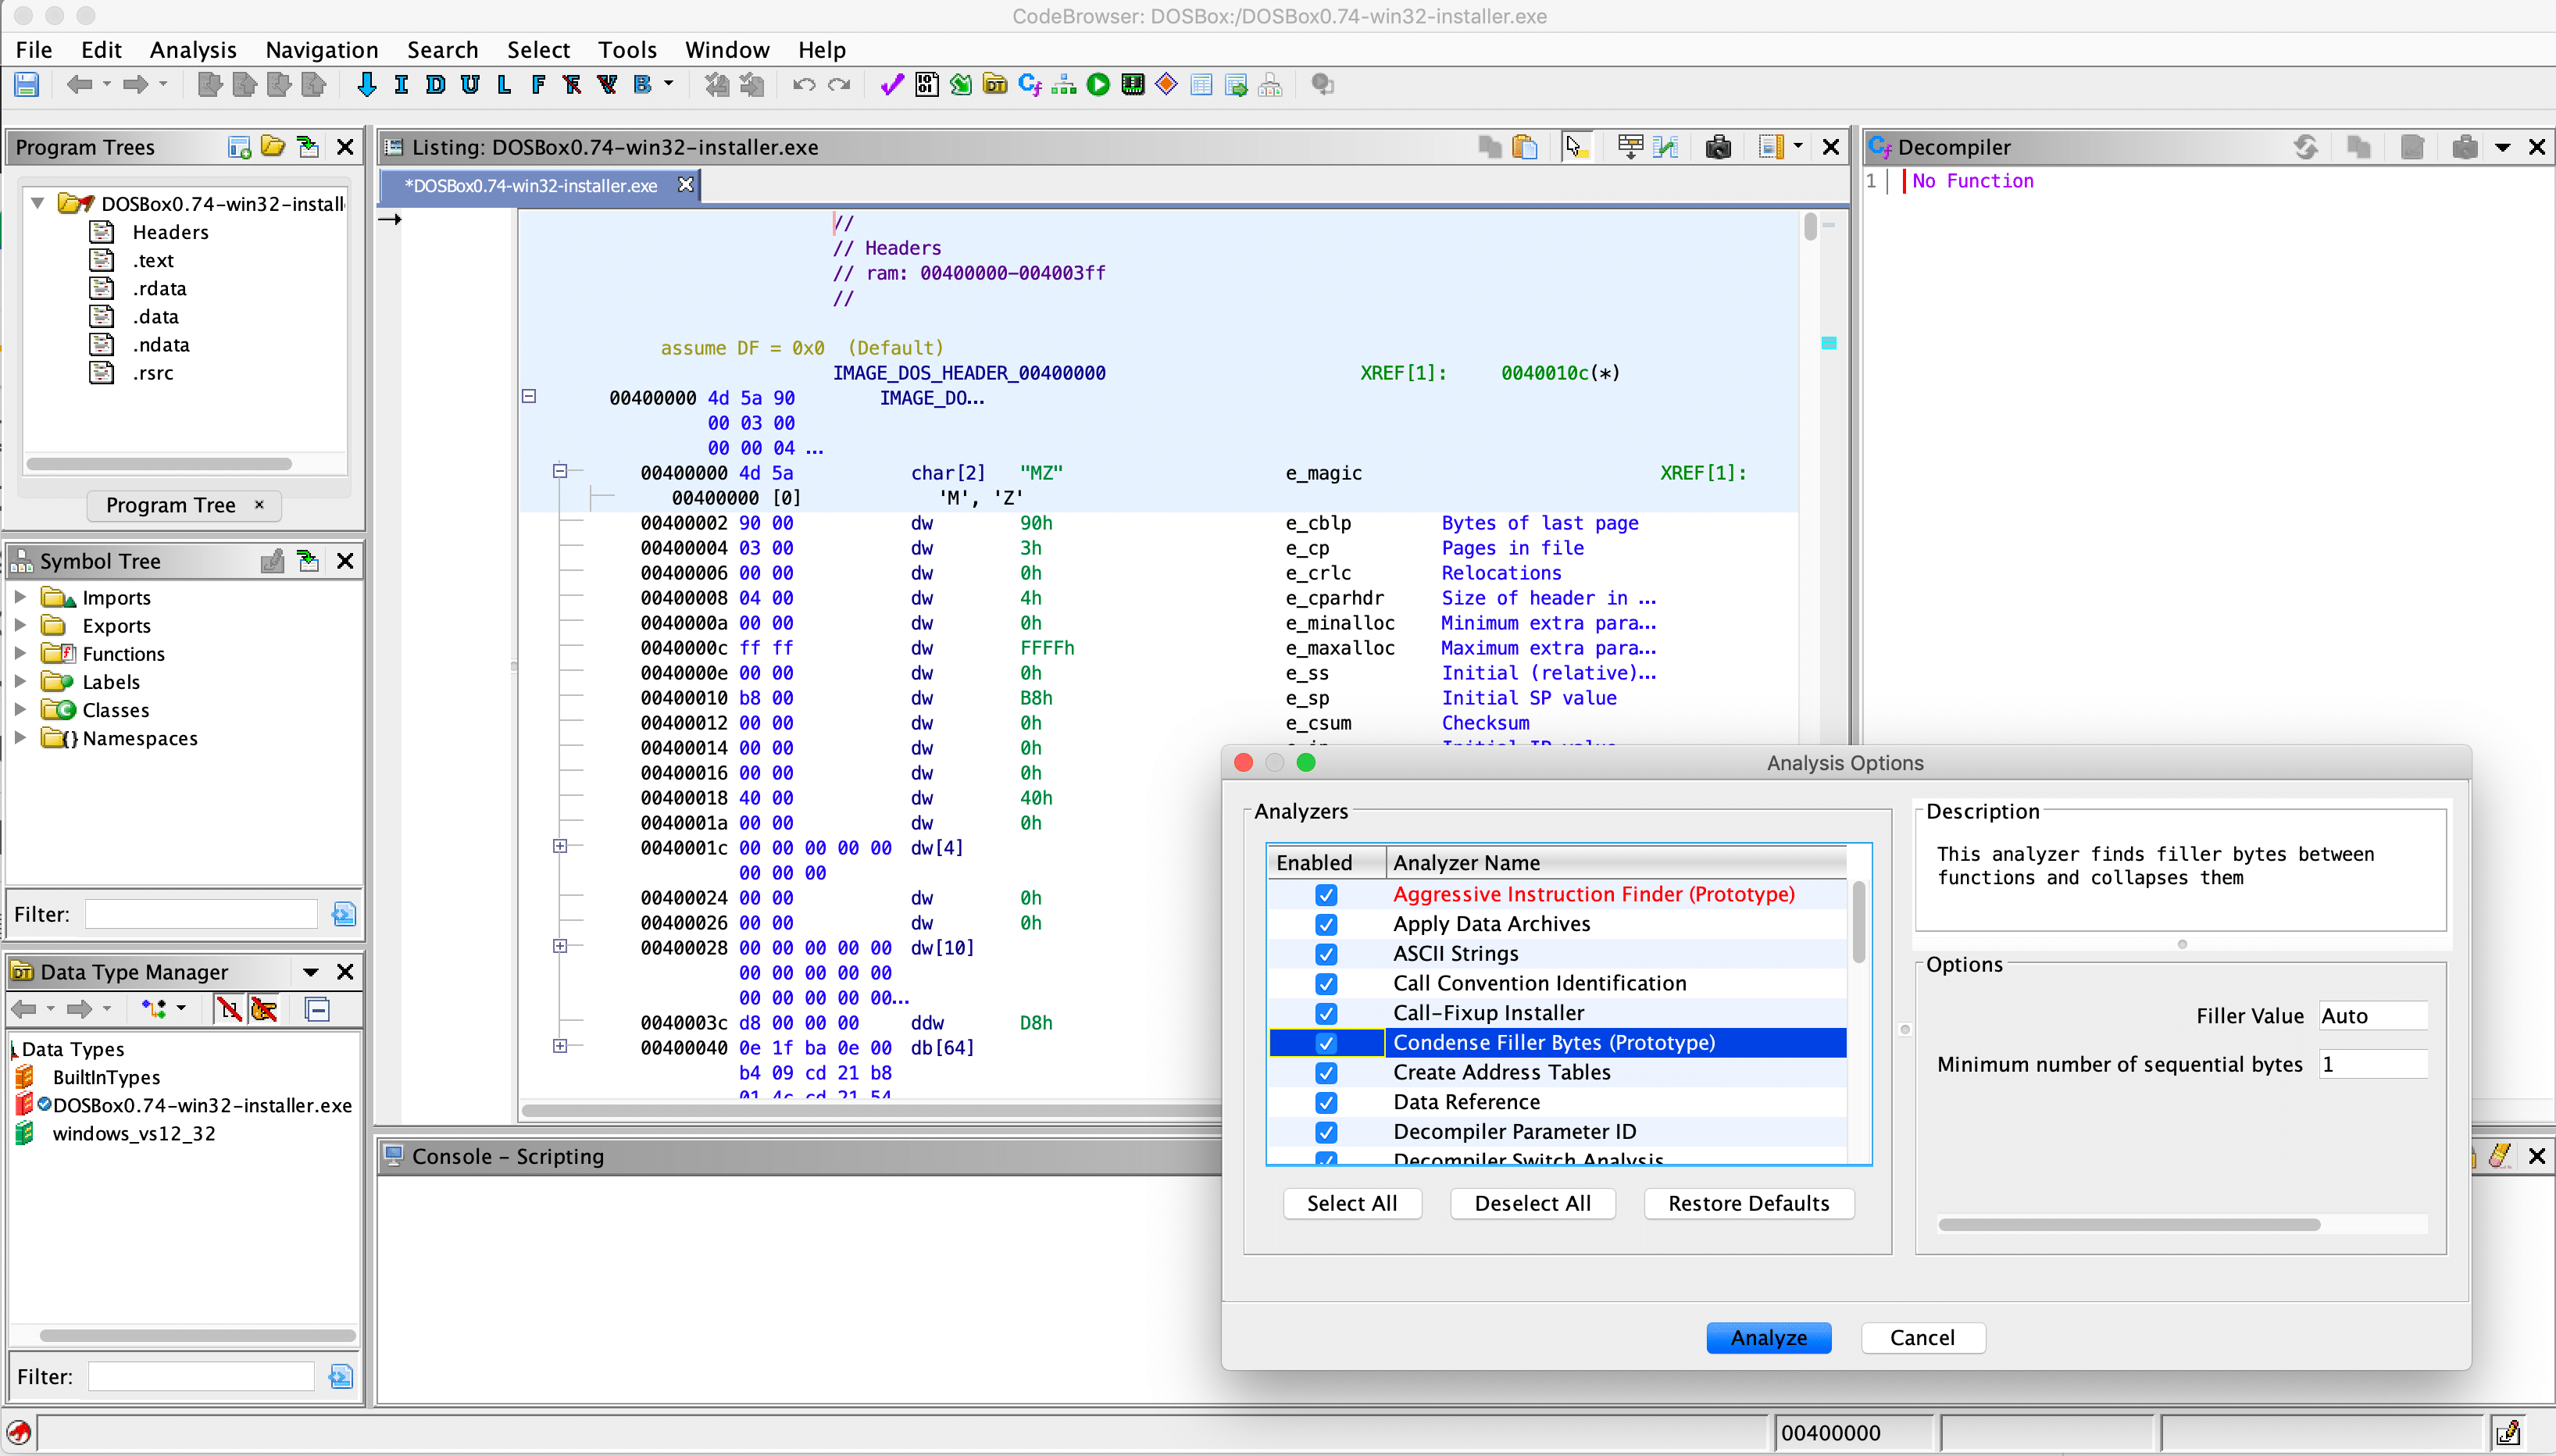2556x1456 pixels.
Task: Click the purple checkmark toolbar icon
Action: coord(892,85)
